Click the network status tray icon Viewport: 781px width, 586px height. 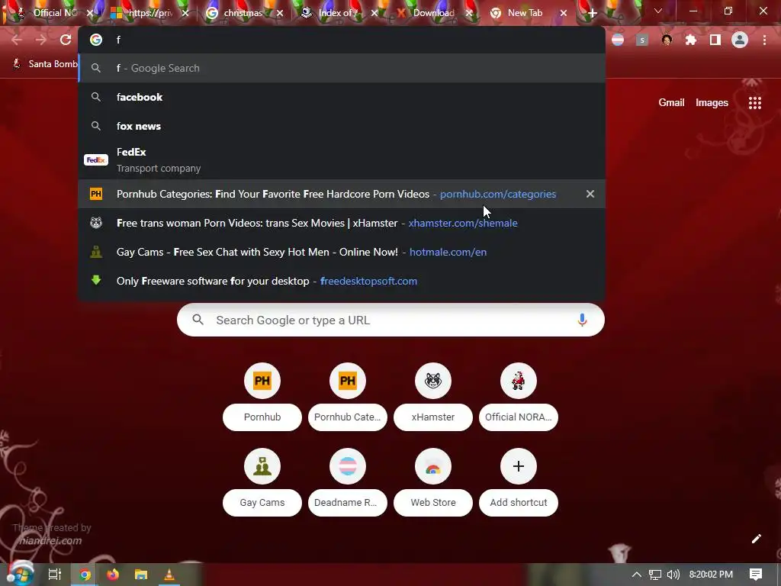tap(655, 575)
